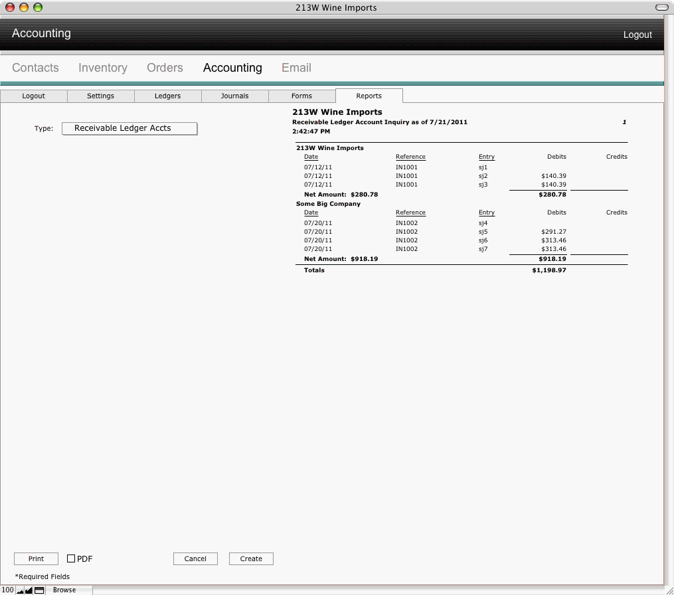Toggle the status toolbar icon

(x=39, y=590)
